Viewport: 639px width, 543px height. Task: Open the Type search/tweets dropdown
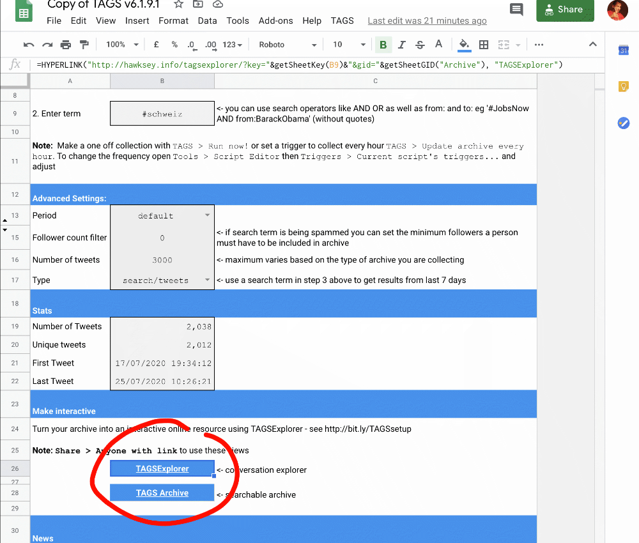click(x=208, y=280)
